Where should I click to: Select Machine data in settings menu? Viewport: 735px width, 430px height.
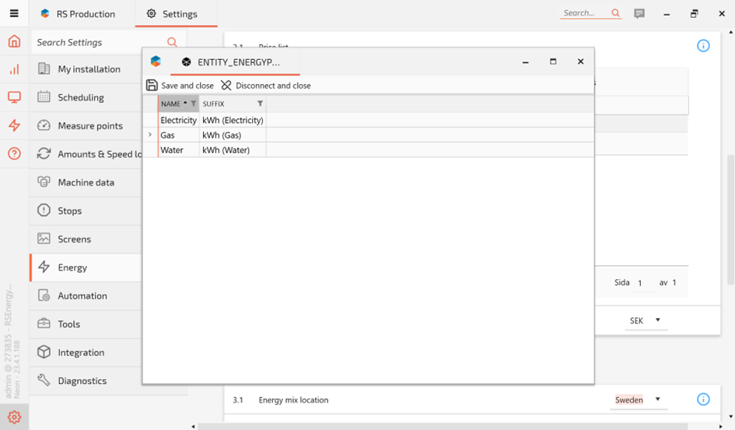86,182
